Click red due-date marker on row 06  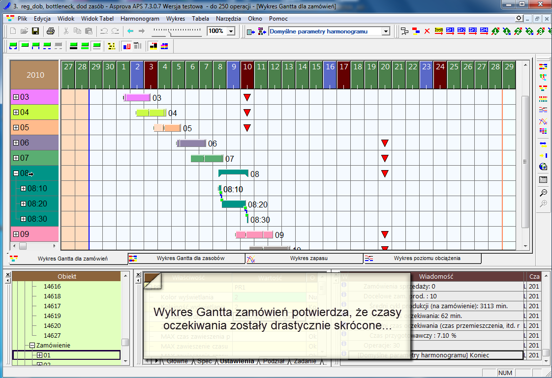[x=385, y=143]
